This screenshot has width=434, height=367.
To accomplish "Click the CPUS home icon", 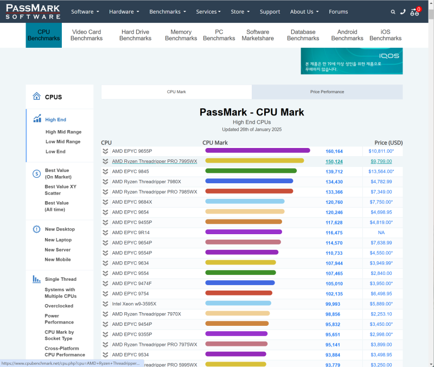I will click(36, 96).
